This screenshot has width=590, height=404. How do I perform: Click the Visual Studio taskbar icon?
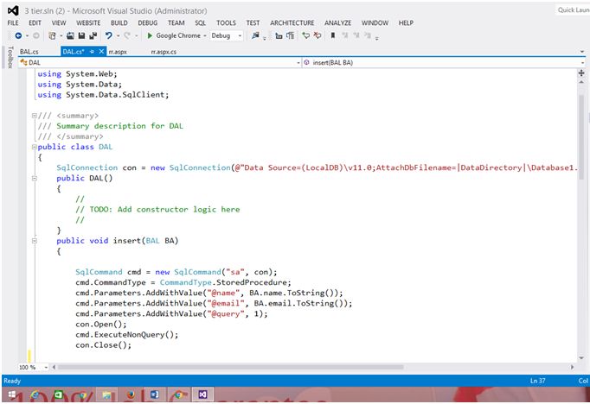(x=202, y=395)
